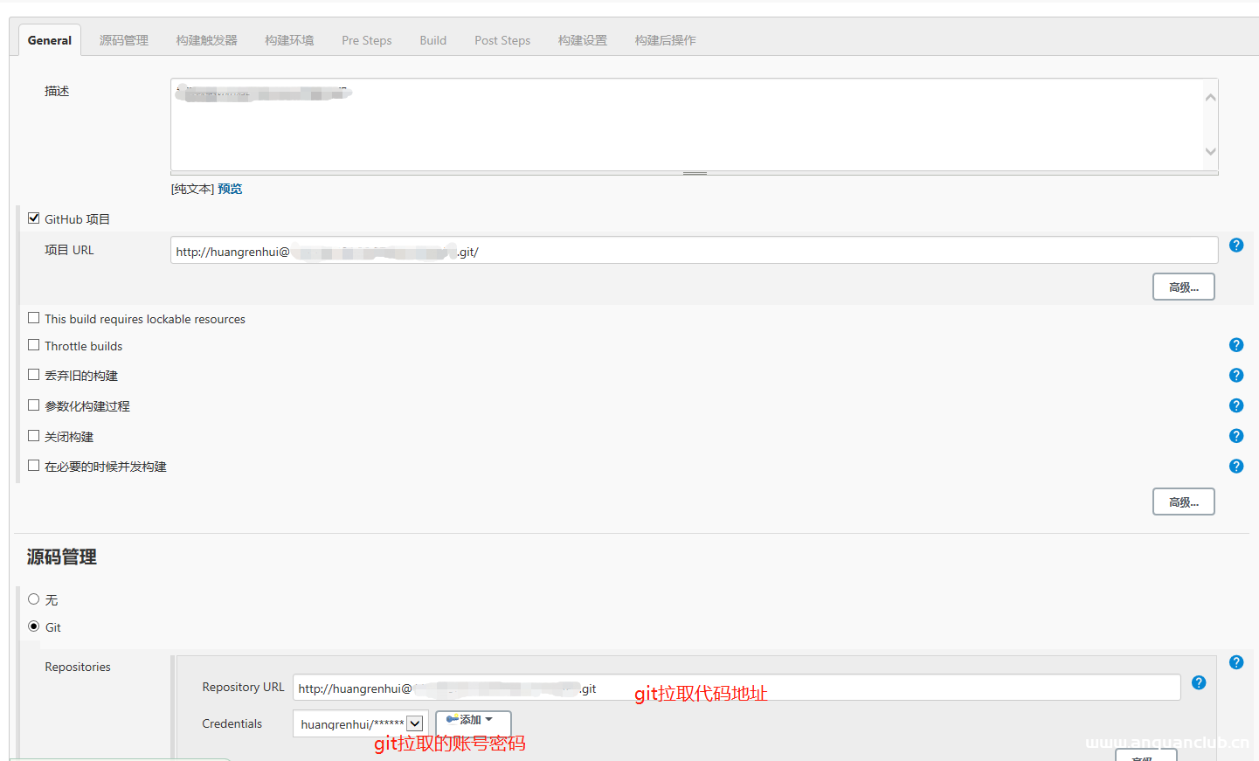The height and width of the screenshot is (761, 1259).
Task: Open the Credentials dropdown huangrenhui/******
Action: [361, 723]
